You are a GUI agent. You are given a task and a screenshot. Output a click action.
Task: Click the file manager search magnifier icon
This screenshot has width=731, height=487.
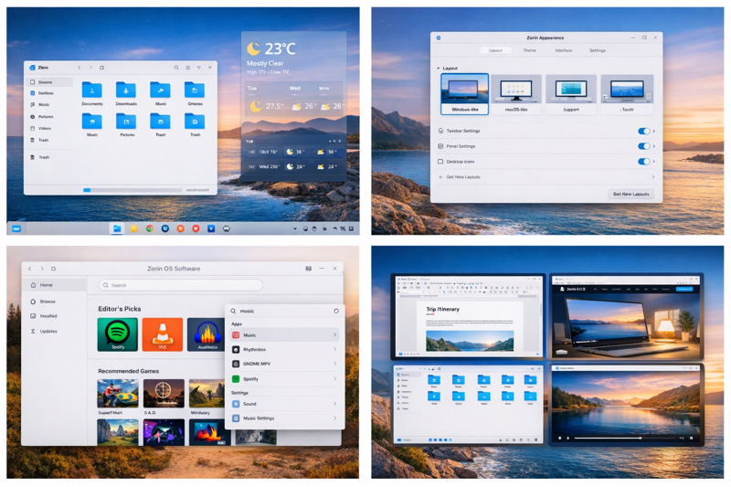tap(176, 68)
